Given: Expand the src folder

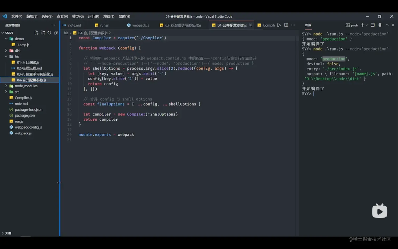Looking at the screenshot, I should tap(6, 92).
